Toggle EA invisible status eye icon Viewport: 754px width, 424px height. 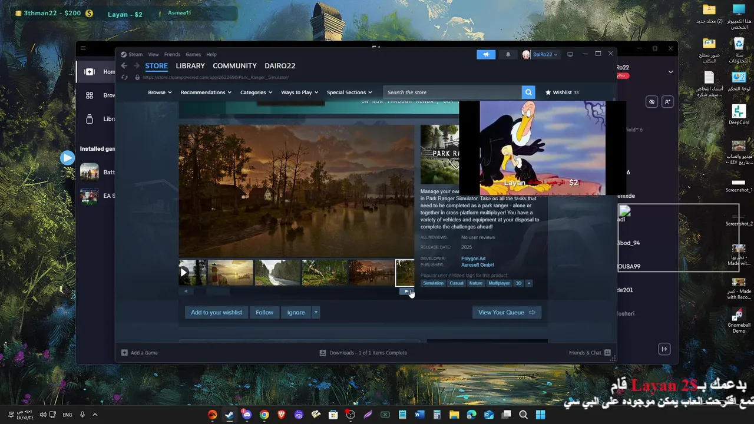[x=652, y=102]
